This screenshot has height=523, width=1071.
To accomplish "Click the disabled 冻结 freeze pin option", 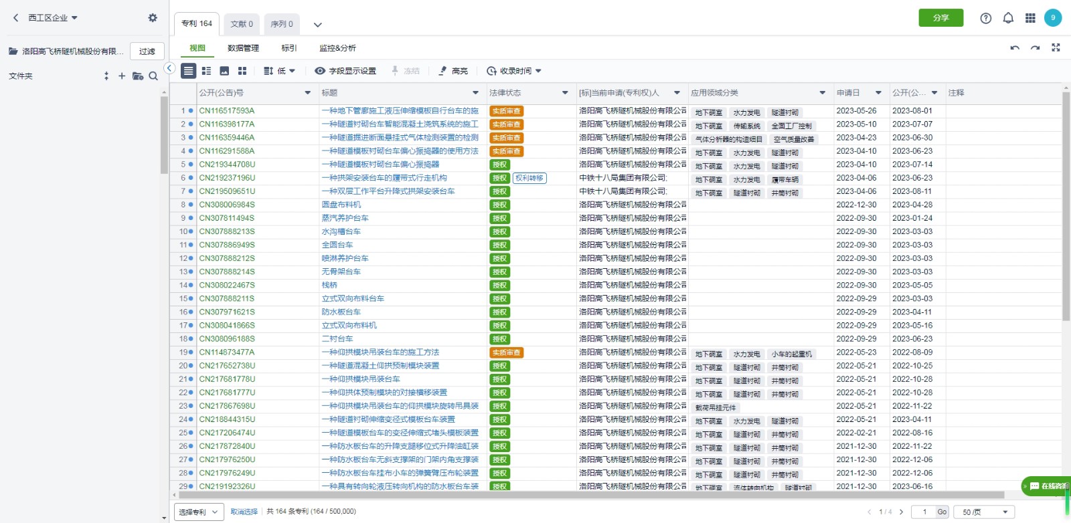I will click(x=406, y=71).
